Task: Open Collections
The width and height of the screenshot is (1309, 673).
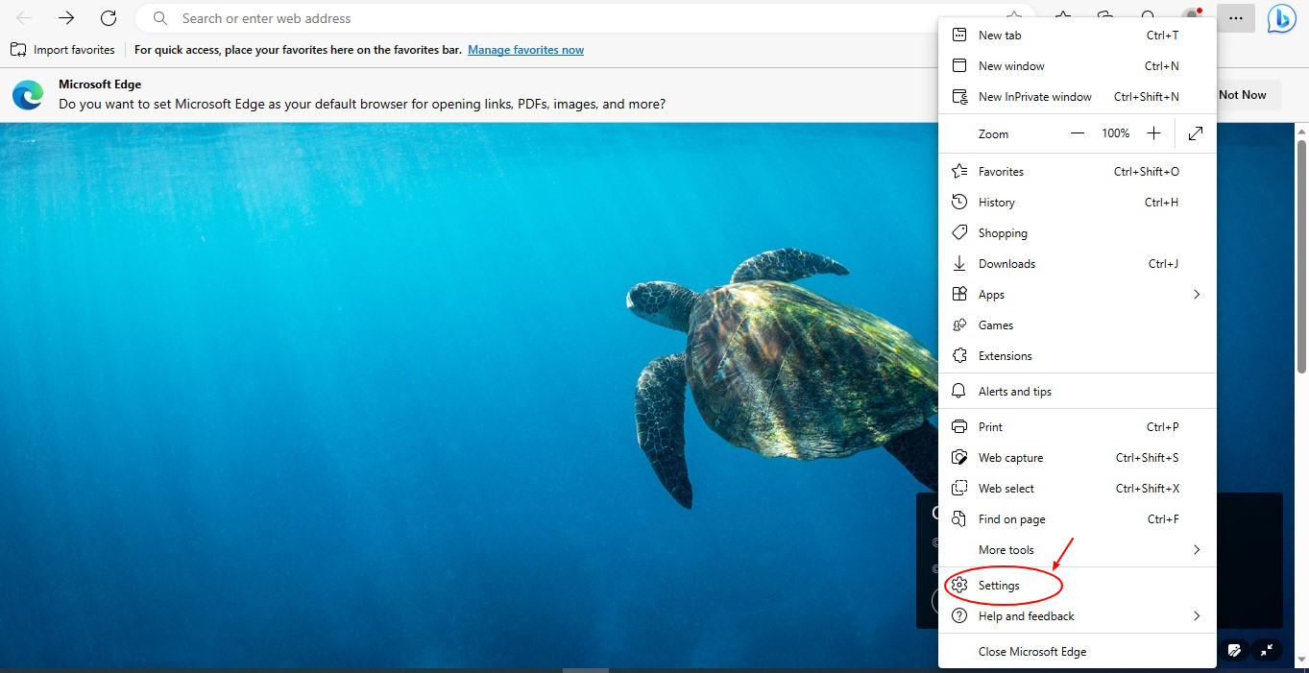Action: [1104, 17]
